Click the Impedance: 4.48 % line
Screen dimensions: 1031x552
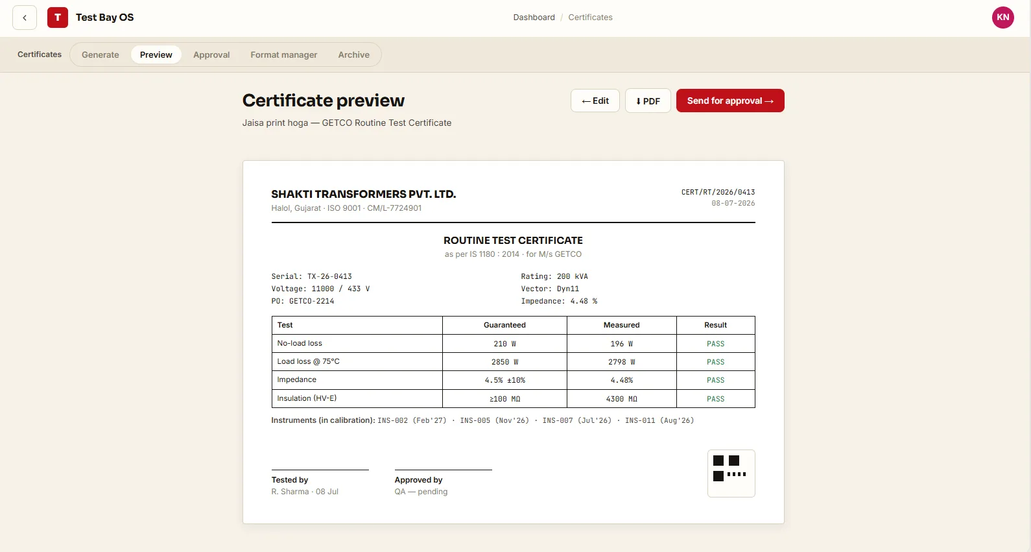(559, 301)
